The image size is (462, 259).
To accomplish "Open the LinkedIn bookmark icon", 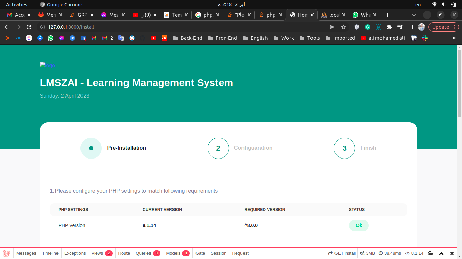I will pyautogui.click(x=83, y=38).
